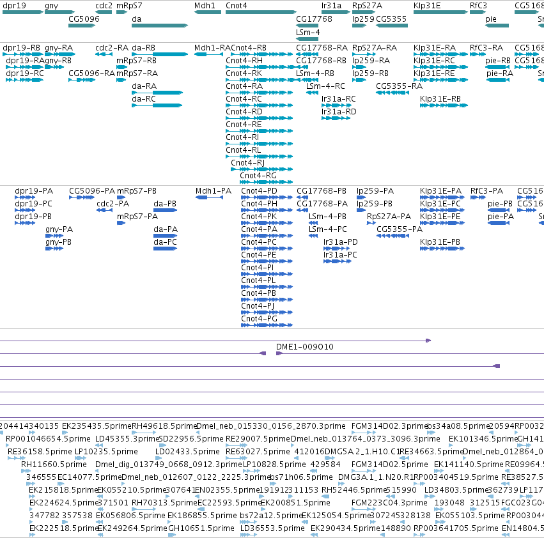Image resolution: width=544 pixels, height=538 pixels.
Task: Select protein Cnot4-PD
Action: point(267,197)
